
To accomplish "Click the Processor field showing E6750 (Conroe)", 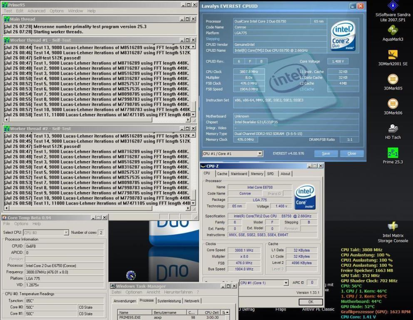I will pyautogui.click(x=65, y=265).
